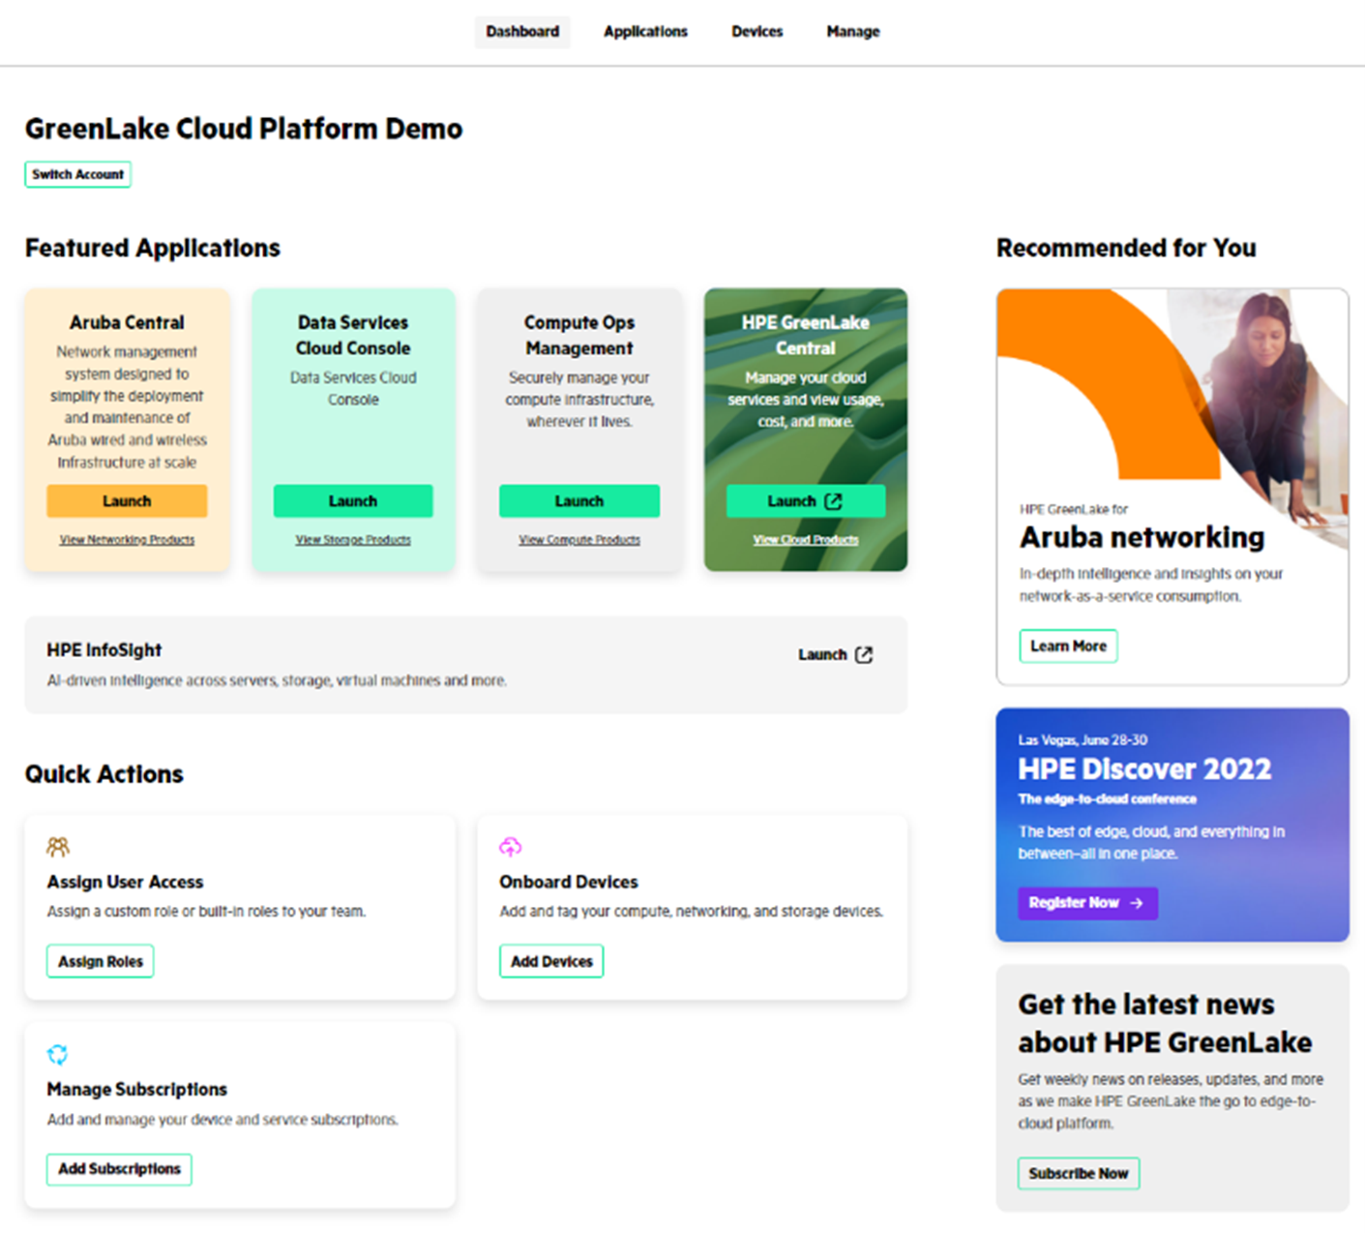
Task: Launch HPE GreenLake Central
Action: [x=806, y=501]
